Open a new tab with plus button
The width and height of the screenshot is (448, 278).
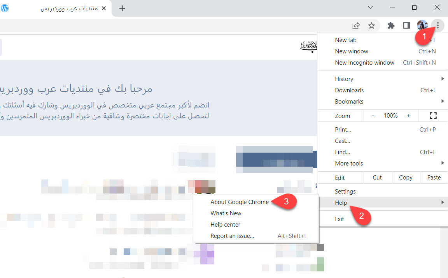122,8
